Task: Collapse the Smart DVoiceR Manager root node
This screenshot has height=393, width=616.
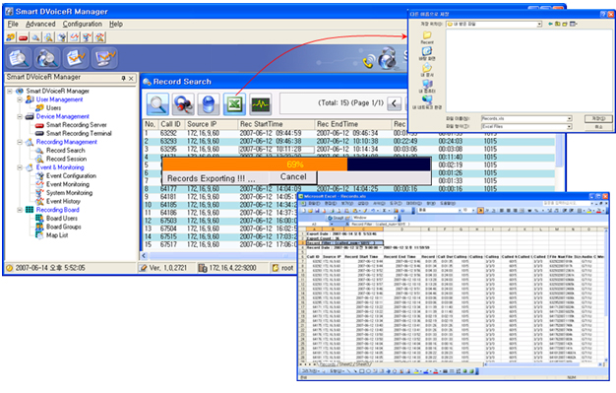Action: point(10,91)
